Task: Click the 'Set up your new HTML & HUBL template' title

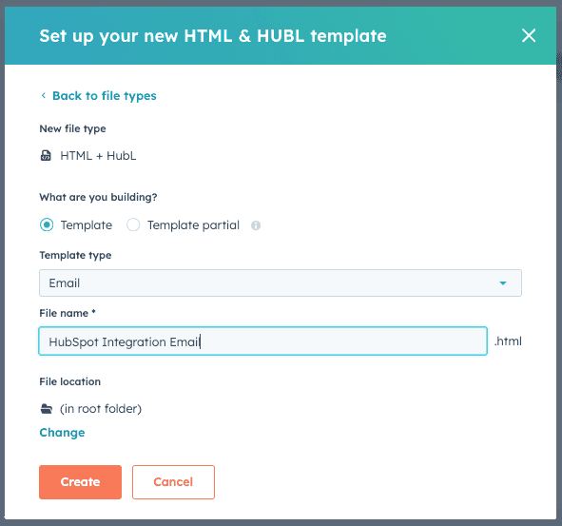Action: point(213,36)
